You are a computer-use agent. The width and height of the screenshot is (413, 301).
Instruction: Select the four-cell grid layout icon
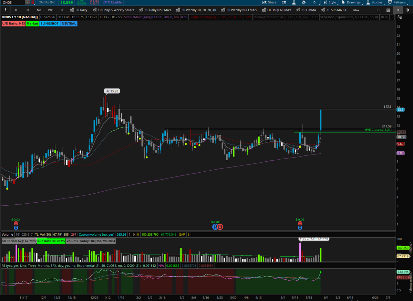point(388,10)
